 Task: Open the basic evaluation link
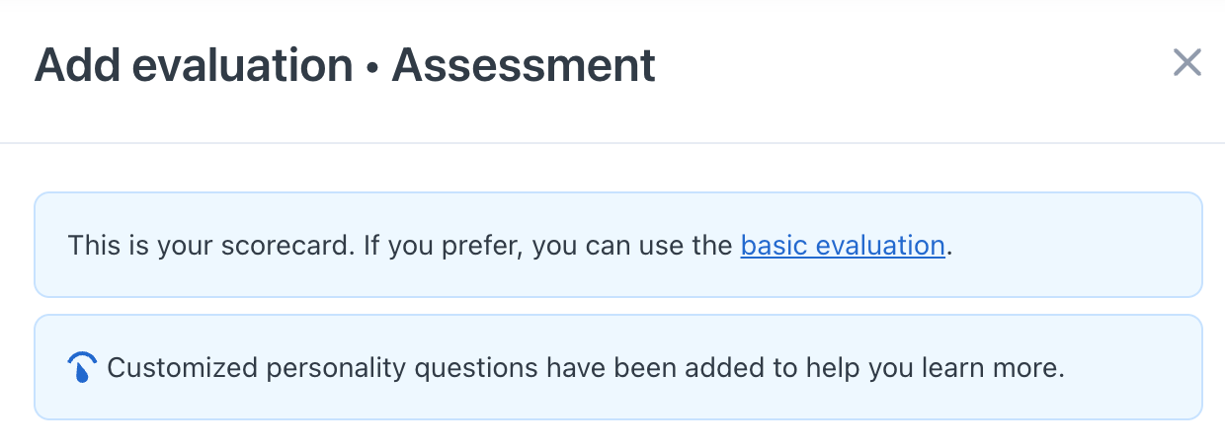click(843, 245)
